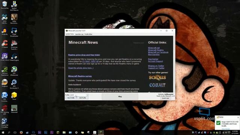Open the Minecraft Realms official link
240x135 pixels.
pos(156,50)
